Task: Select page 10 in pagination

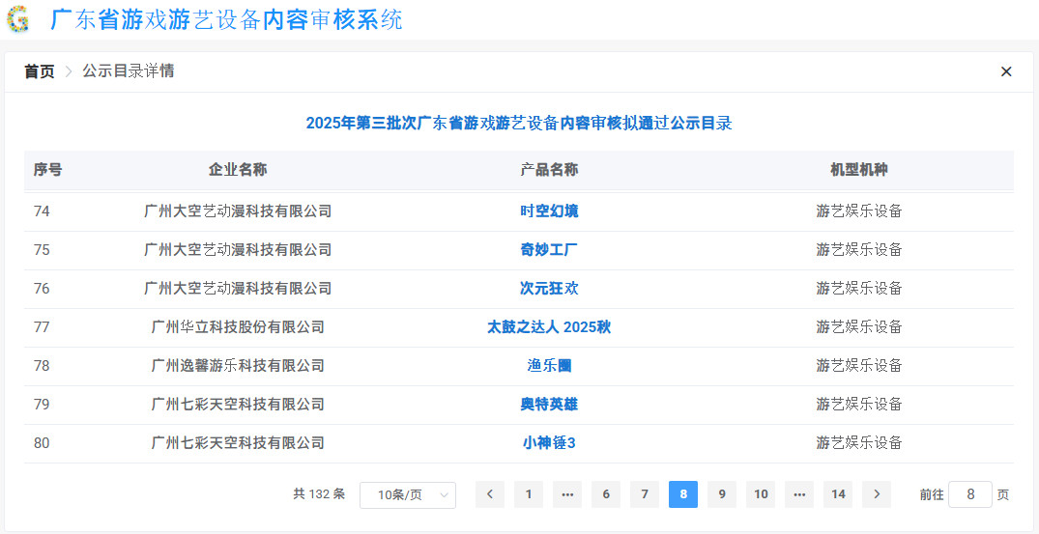Action: [761, 494]
